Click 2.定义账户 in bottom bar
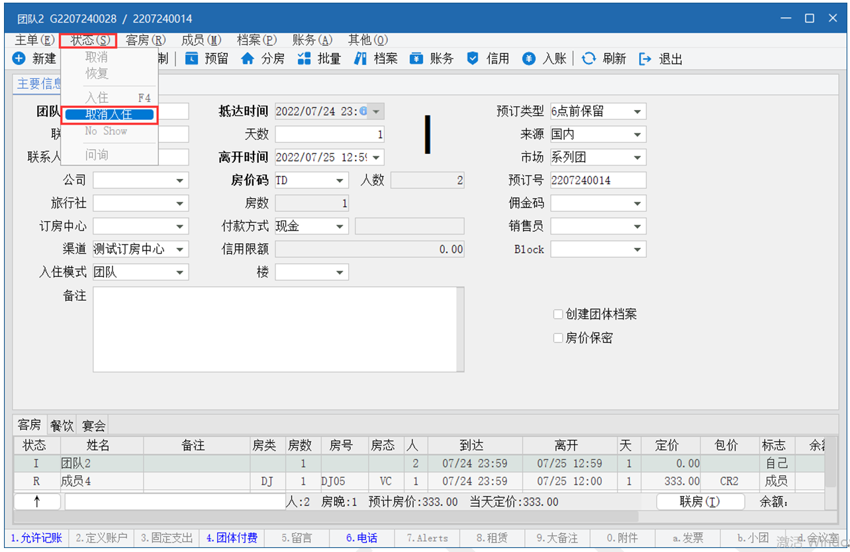The height and width of the screenshot is (552, 850). click(101, 538)
